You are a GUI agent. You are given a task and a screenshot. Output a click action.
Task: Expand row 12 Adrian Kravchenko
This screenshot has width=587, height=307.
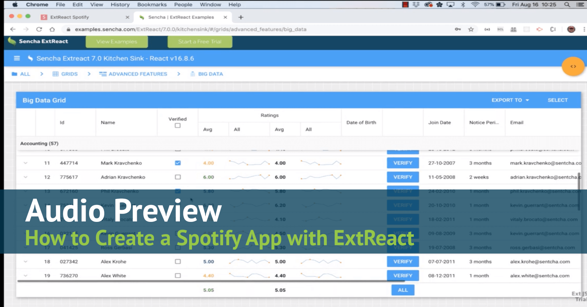(26, 177)
